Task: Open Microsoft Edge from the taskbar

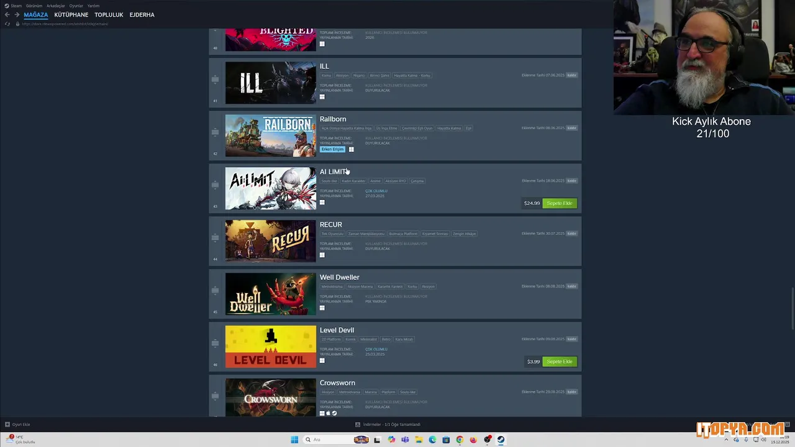Action: click(432, 440)
